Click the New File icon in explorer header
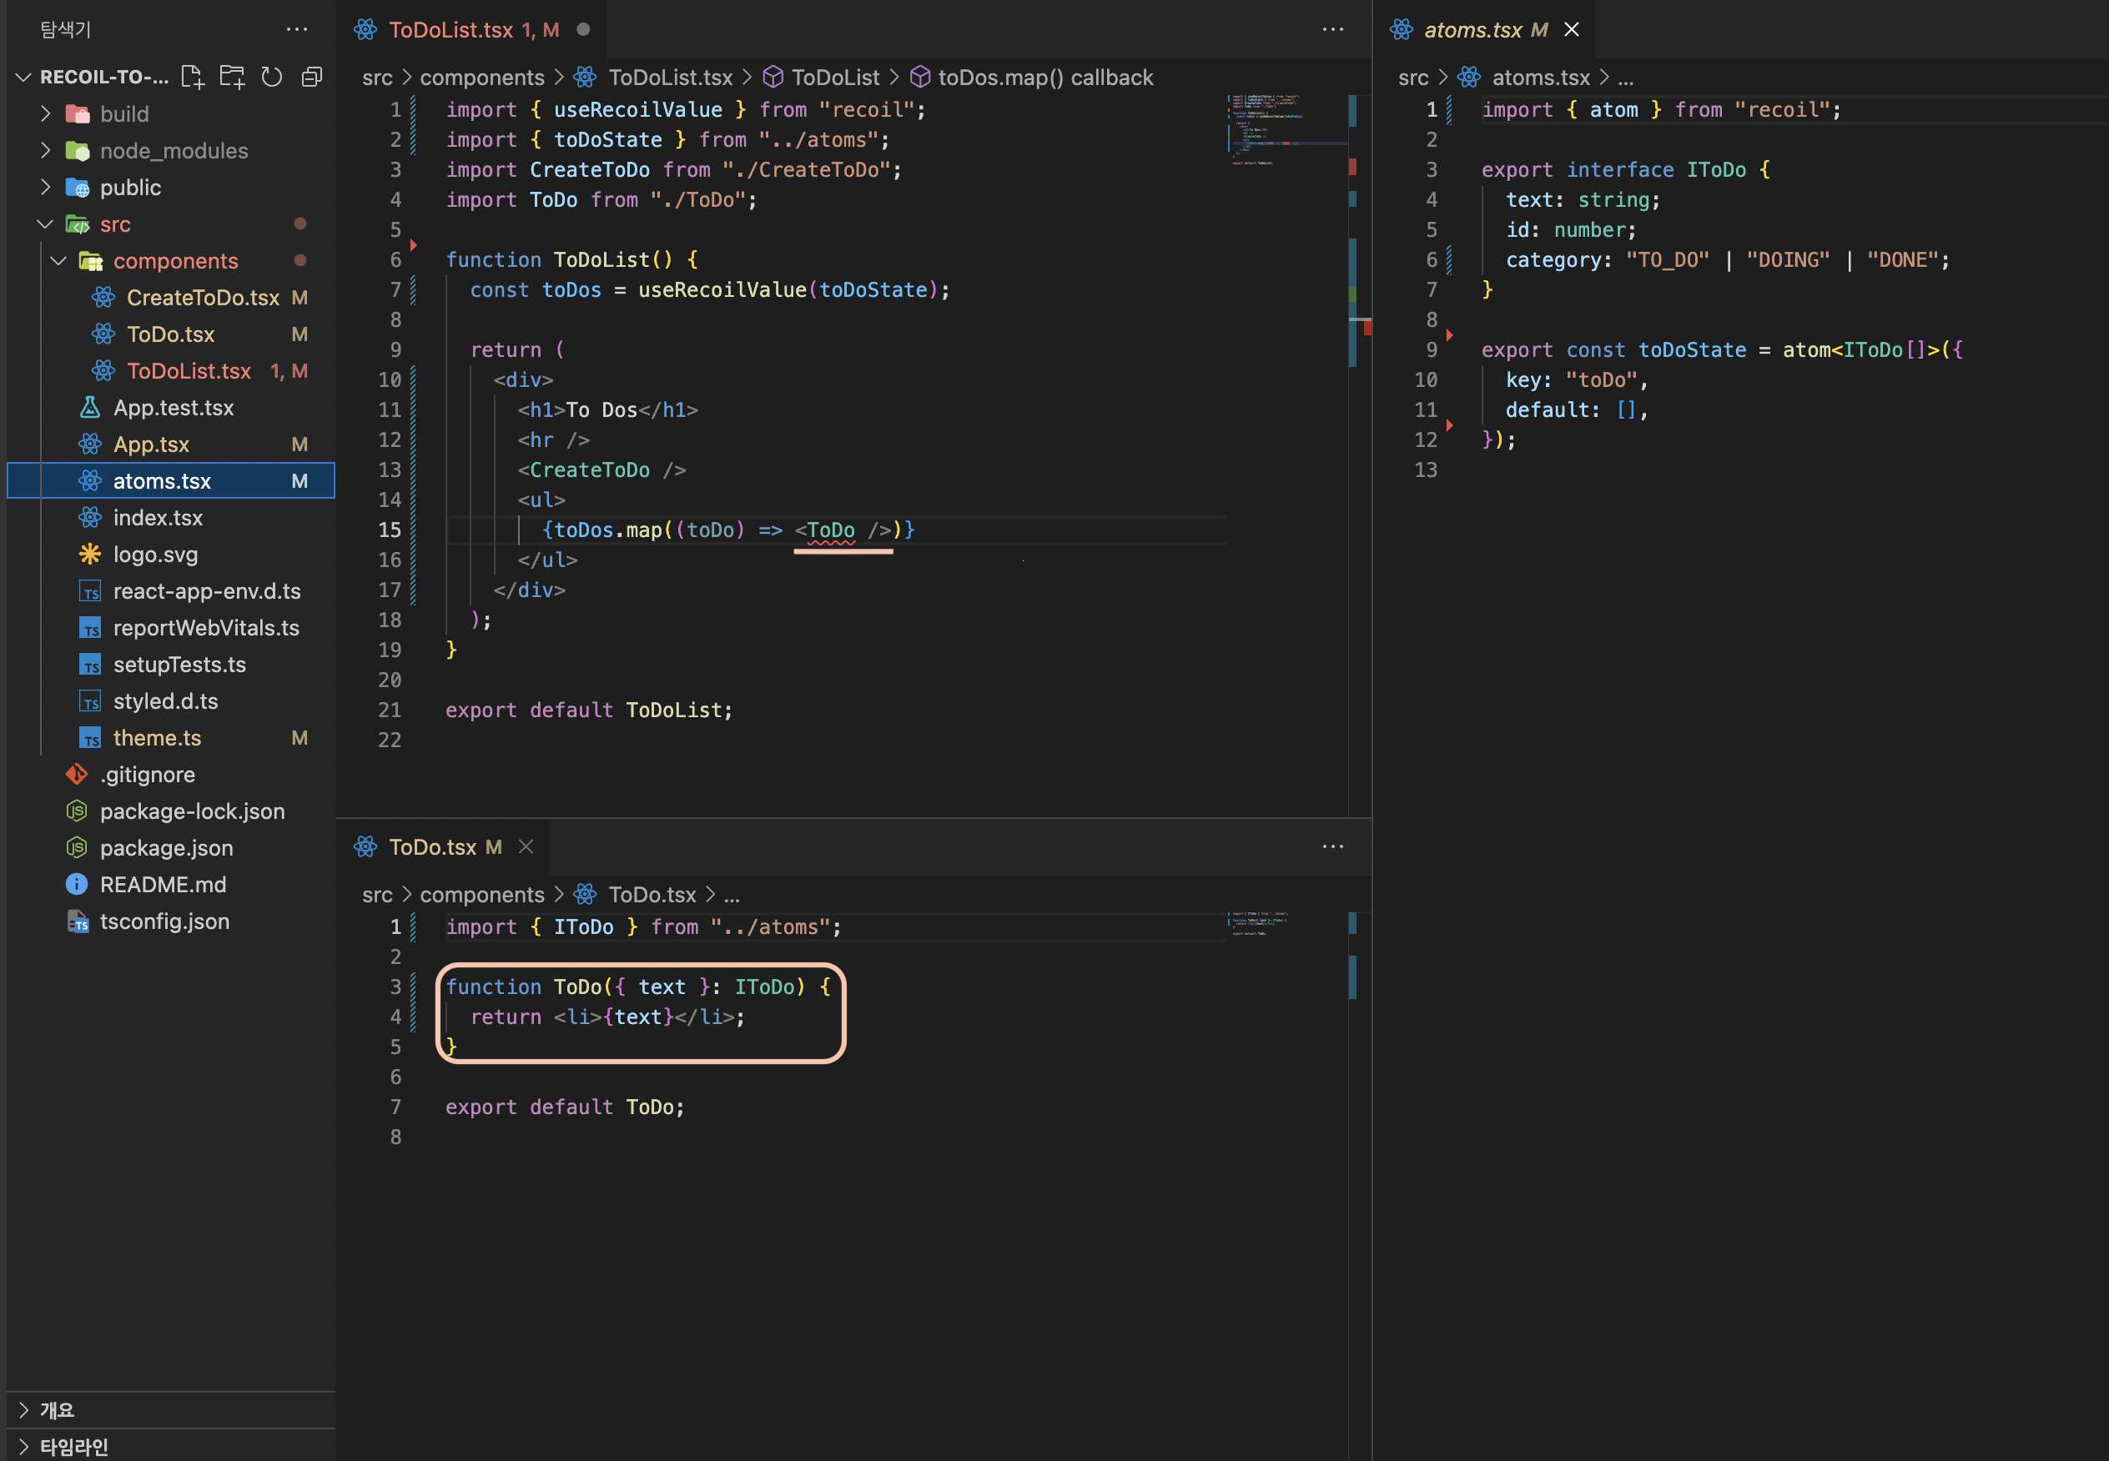This screenshot has height=1461, width=2109. [x=193, y=77]
